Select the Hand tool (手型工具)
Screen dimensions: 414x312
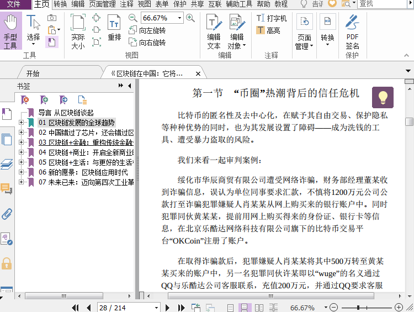click(x=10, y=31)
